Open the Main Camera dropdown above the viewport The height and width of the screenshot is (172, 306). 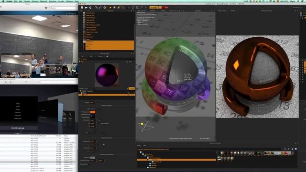point(142,11)
